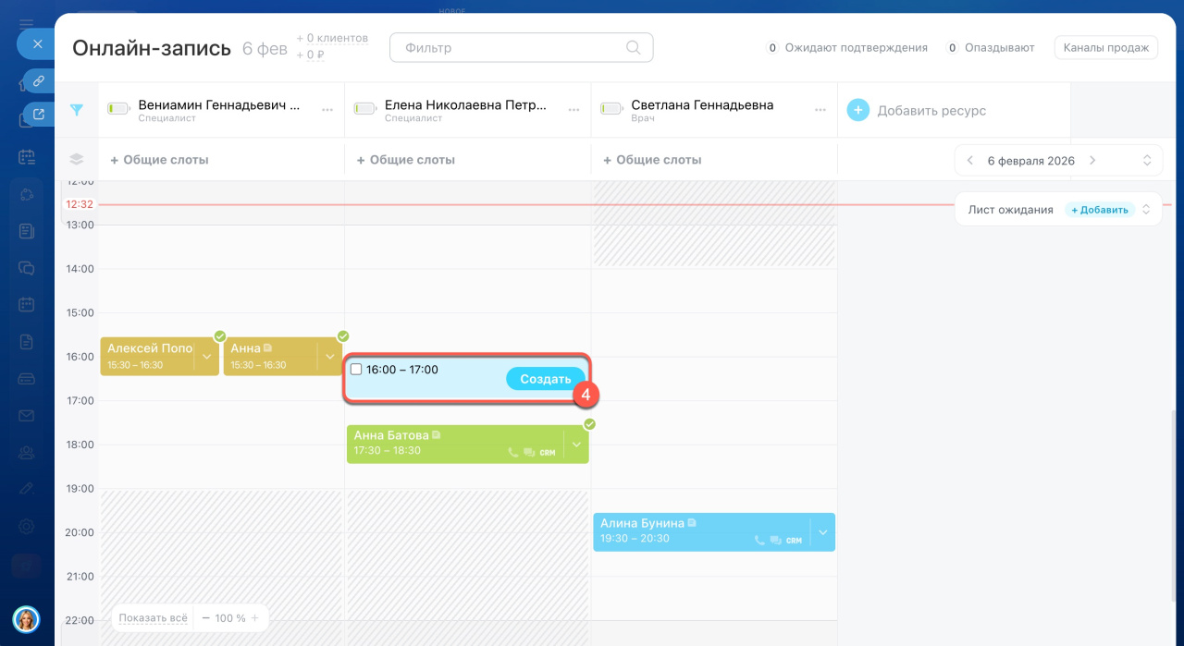Click + 0 клиентов counter

coord(332,39)
